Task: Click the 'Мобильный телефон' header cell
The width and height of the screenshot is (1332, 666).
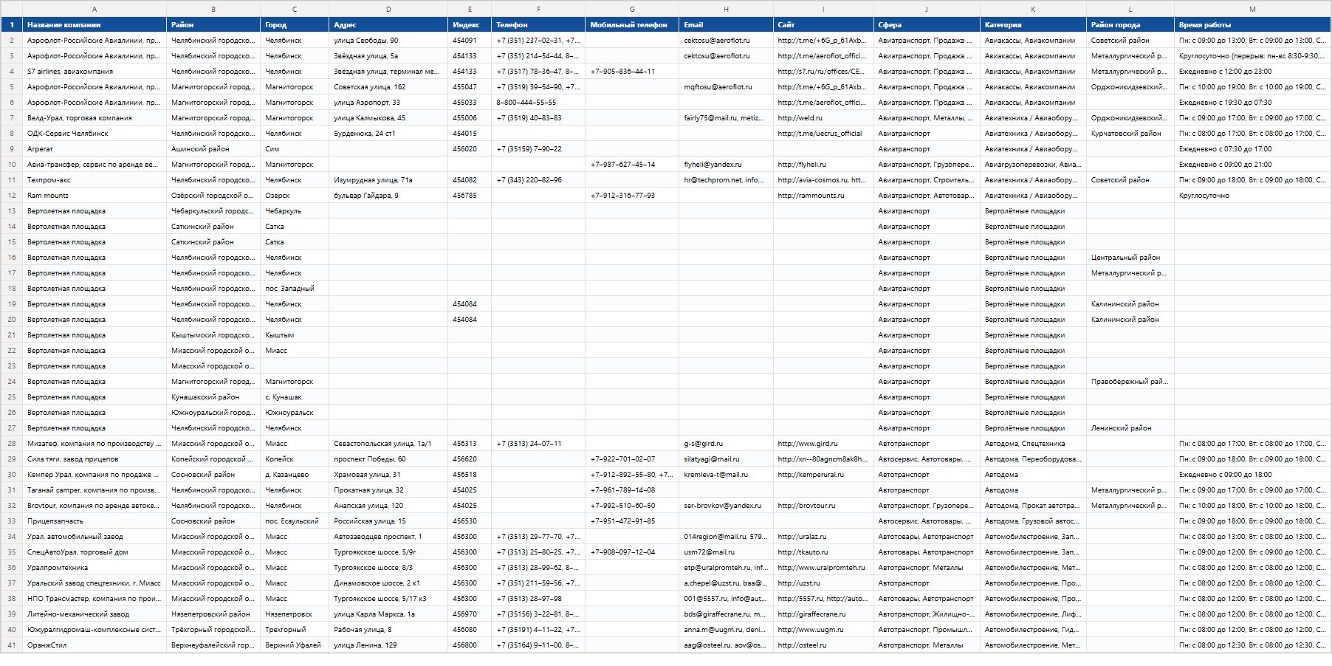Action: pyautogui.click(x=632, y=24)
